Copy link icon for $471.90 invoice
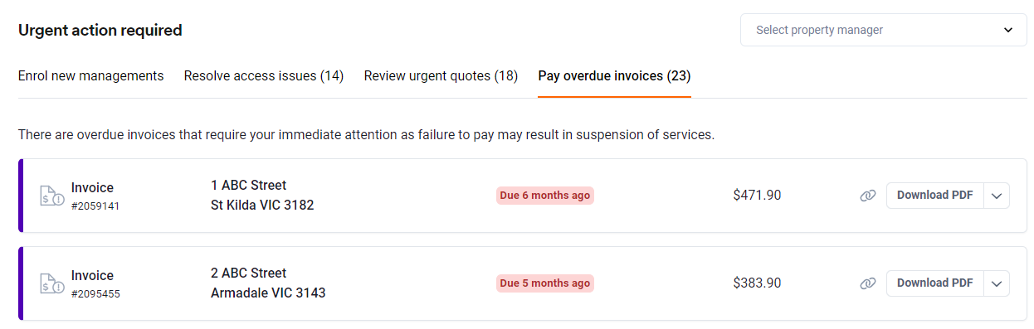The width and height of the screenshot is (1034, 329). (868, 196)
